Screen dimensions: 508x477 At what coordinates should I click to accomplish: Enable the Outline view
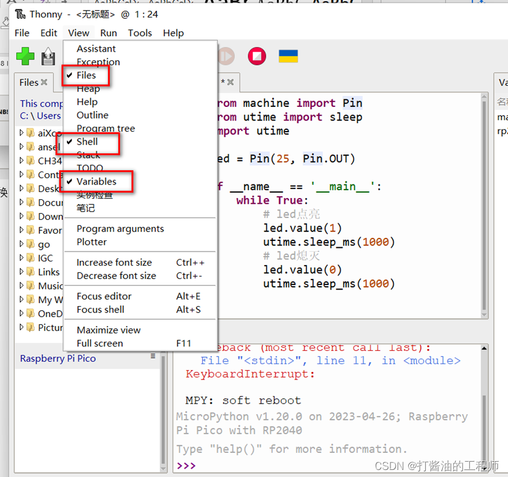coord(92,115)
